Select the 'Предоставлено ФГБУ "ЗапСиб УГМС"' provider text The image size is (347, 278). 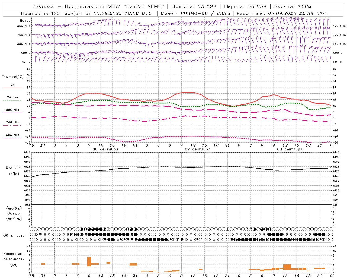click(114, 6)
